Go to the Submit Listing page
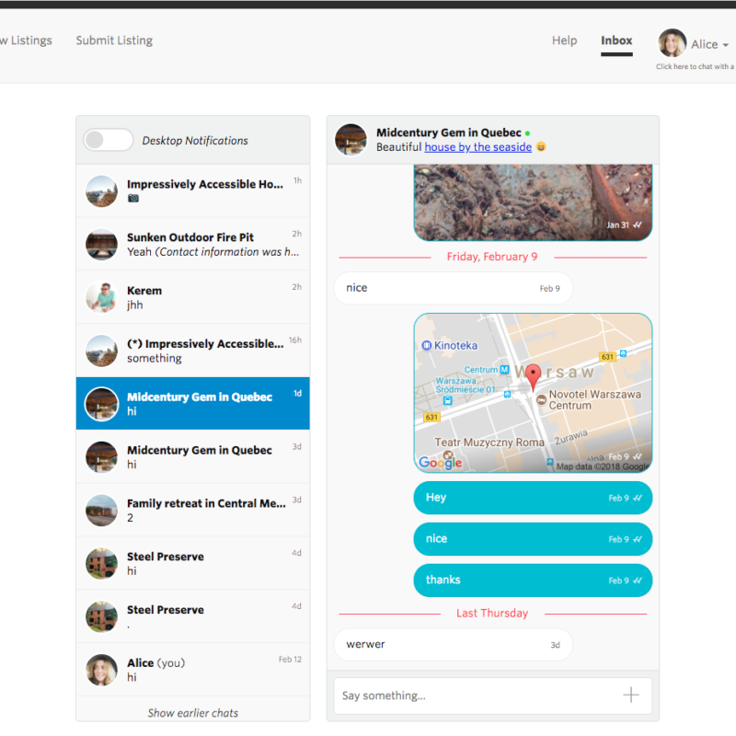 (114, 40)
